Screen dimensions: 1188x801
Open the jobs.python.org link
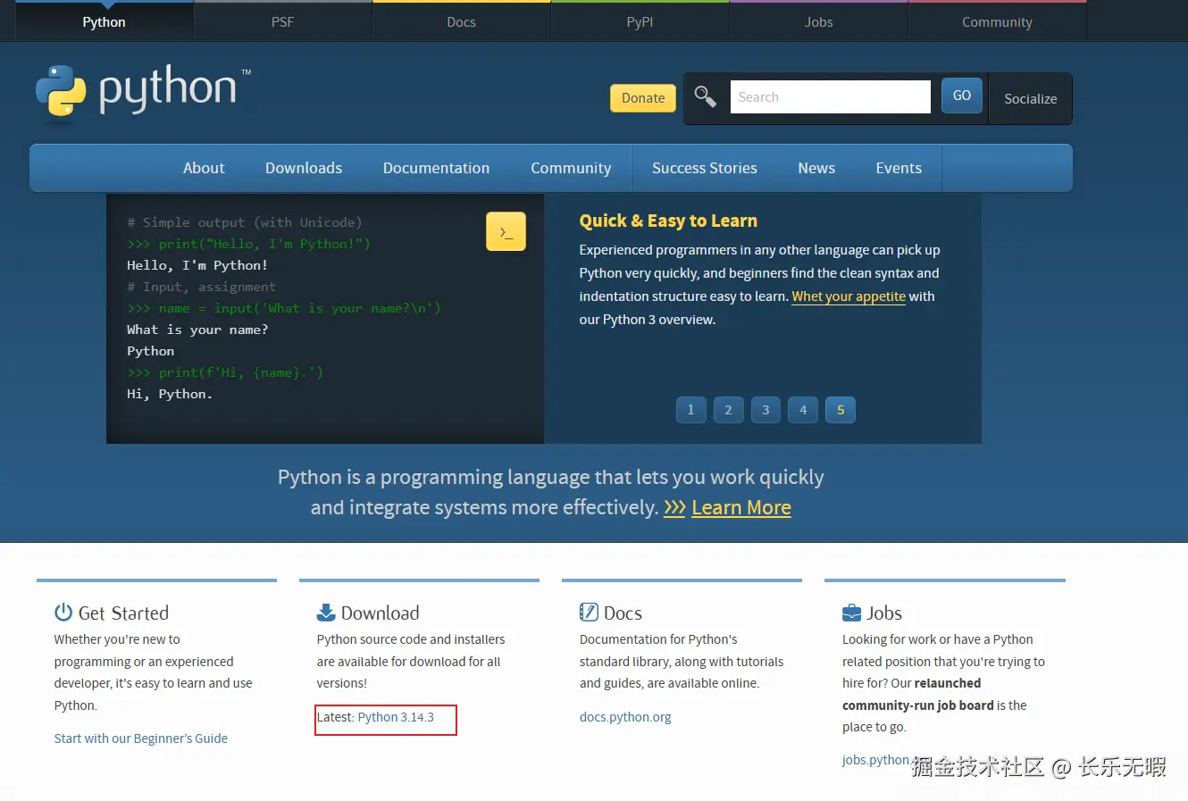876,760
